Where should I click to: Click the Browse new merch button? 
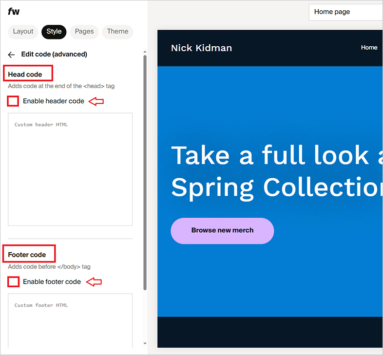[x=222, y=230]
